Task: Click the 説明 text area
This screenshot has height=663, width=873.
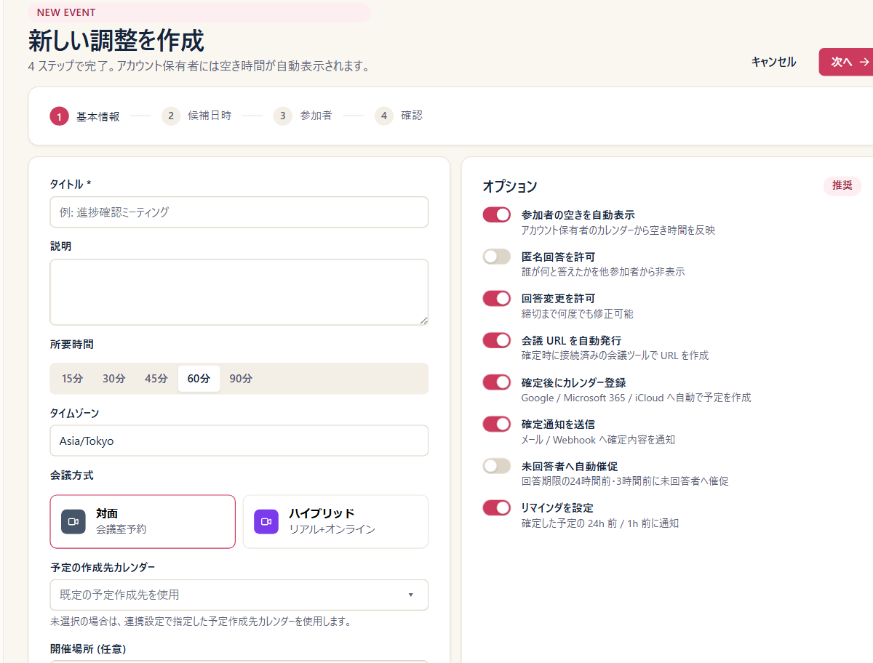Action: 239,292
